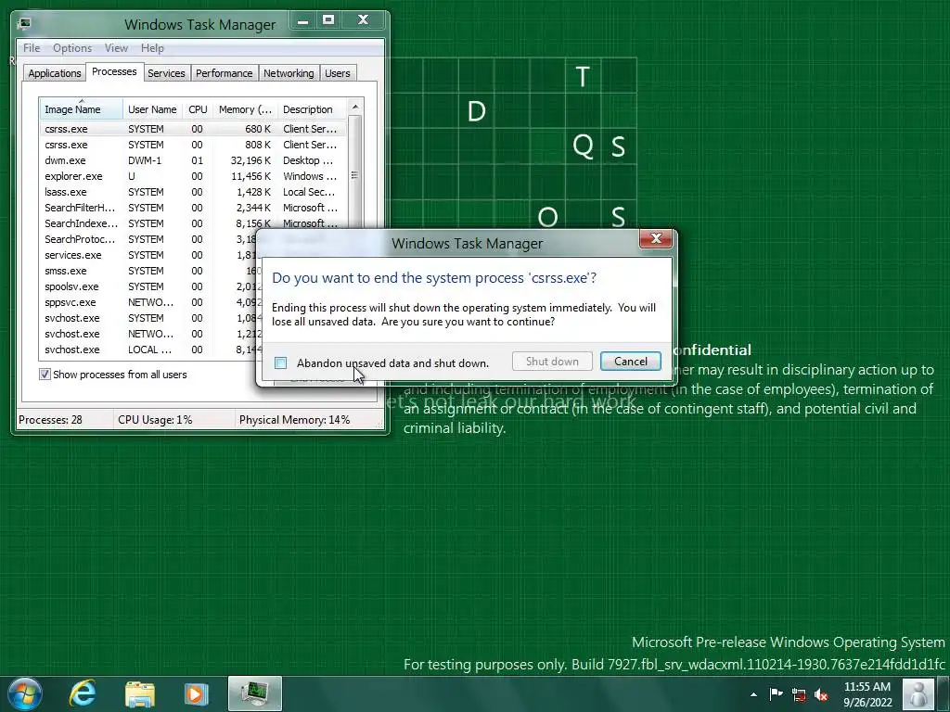The image size is (950, 712).
Task: Maximize the Windows Task Manager window
Action: coord(328,20)
